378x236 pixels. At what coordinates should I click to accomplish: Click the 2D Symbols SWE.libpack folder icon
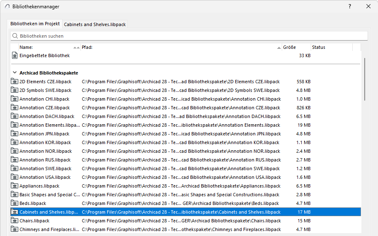click(x=15, y=90)
